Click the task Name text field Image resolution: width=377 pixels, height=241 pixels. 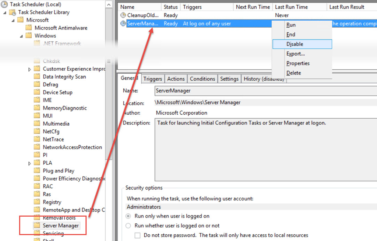tap(265, 90)
